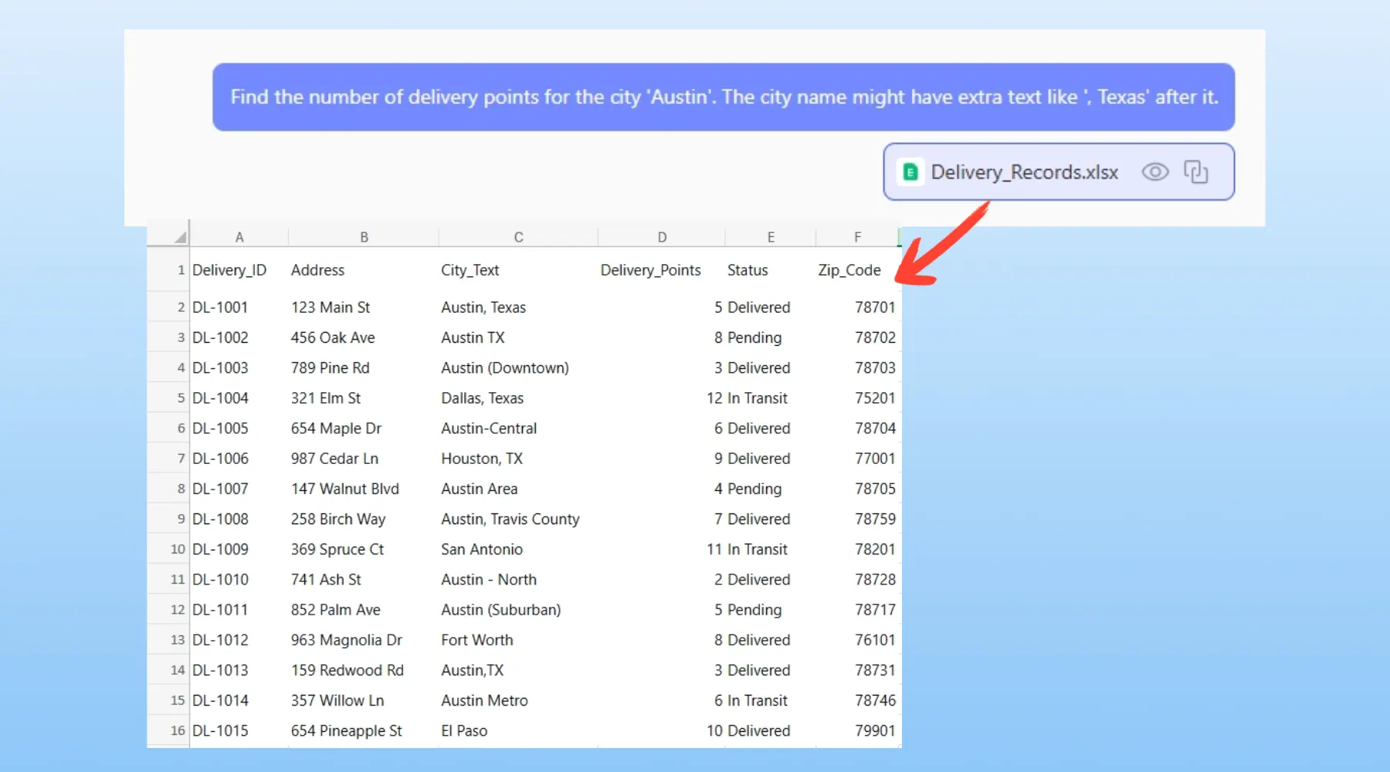This screenshot has height=772, width=1390.
Task: Click cell containing 'Austin, Texas'
Action: coord(483,307)
